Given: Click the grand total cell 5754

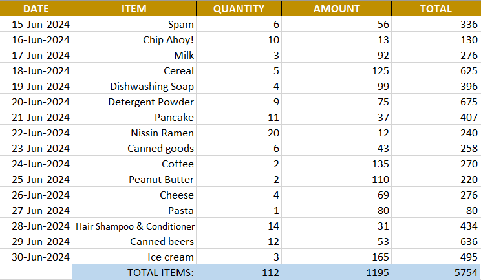Looking at the screenshot, I should coord(435,273).
